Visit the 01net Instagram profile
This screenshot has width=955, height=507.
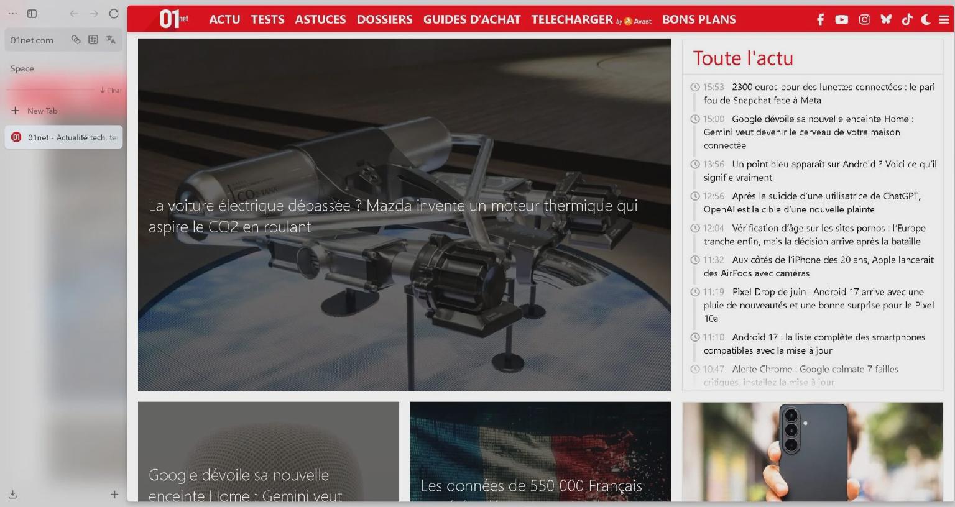(864, 19)
